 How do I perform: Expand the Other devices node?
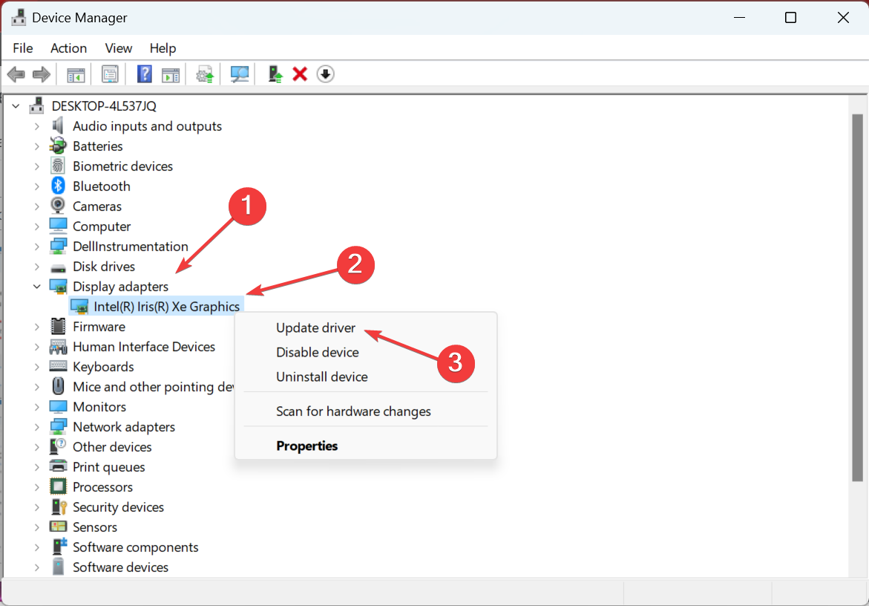pos(36,447)
